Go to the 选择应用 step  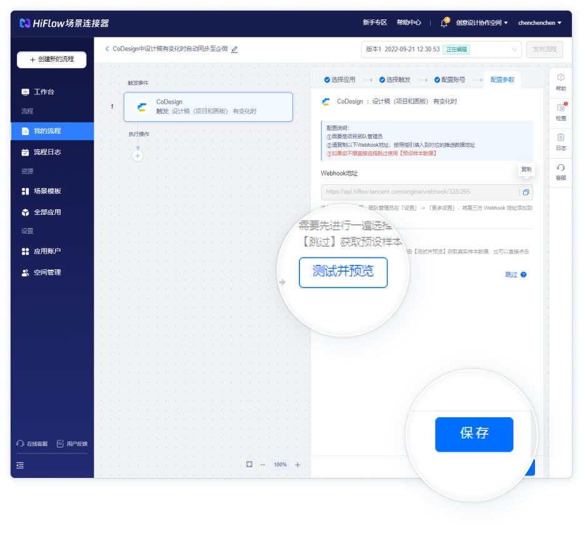click(x=339, y=79)
